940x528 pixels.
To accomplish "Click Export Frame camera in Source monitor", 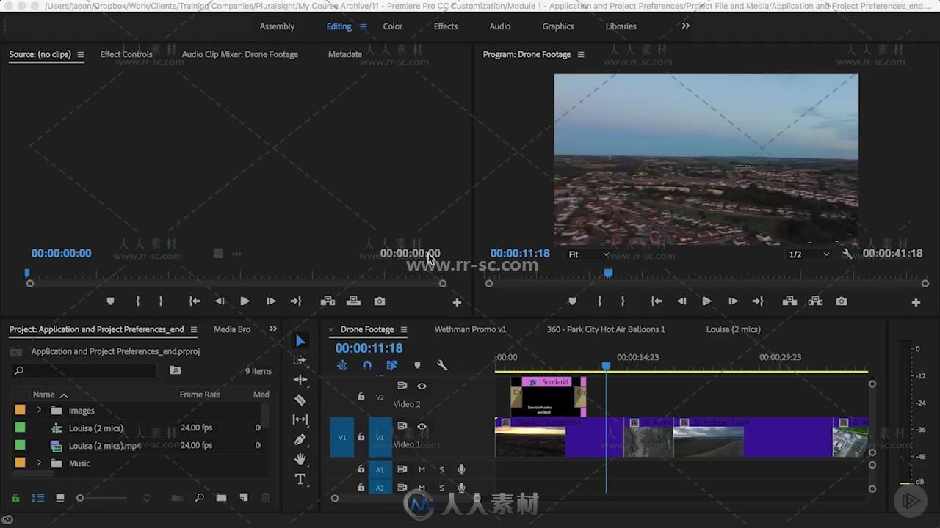I will point(379,301).
